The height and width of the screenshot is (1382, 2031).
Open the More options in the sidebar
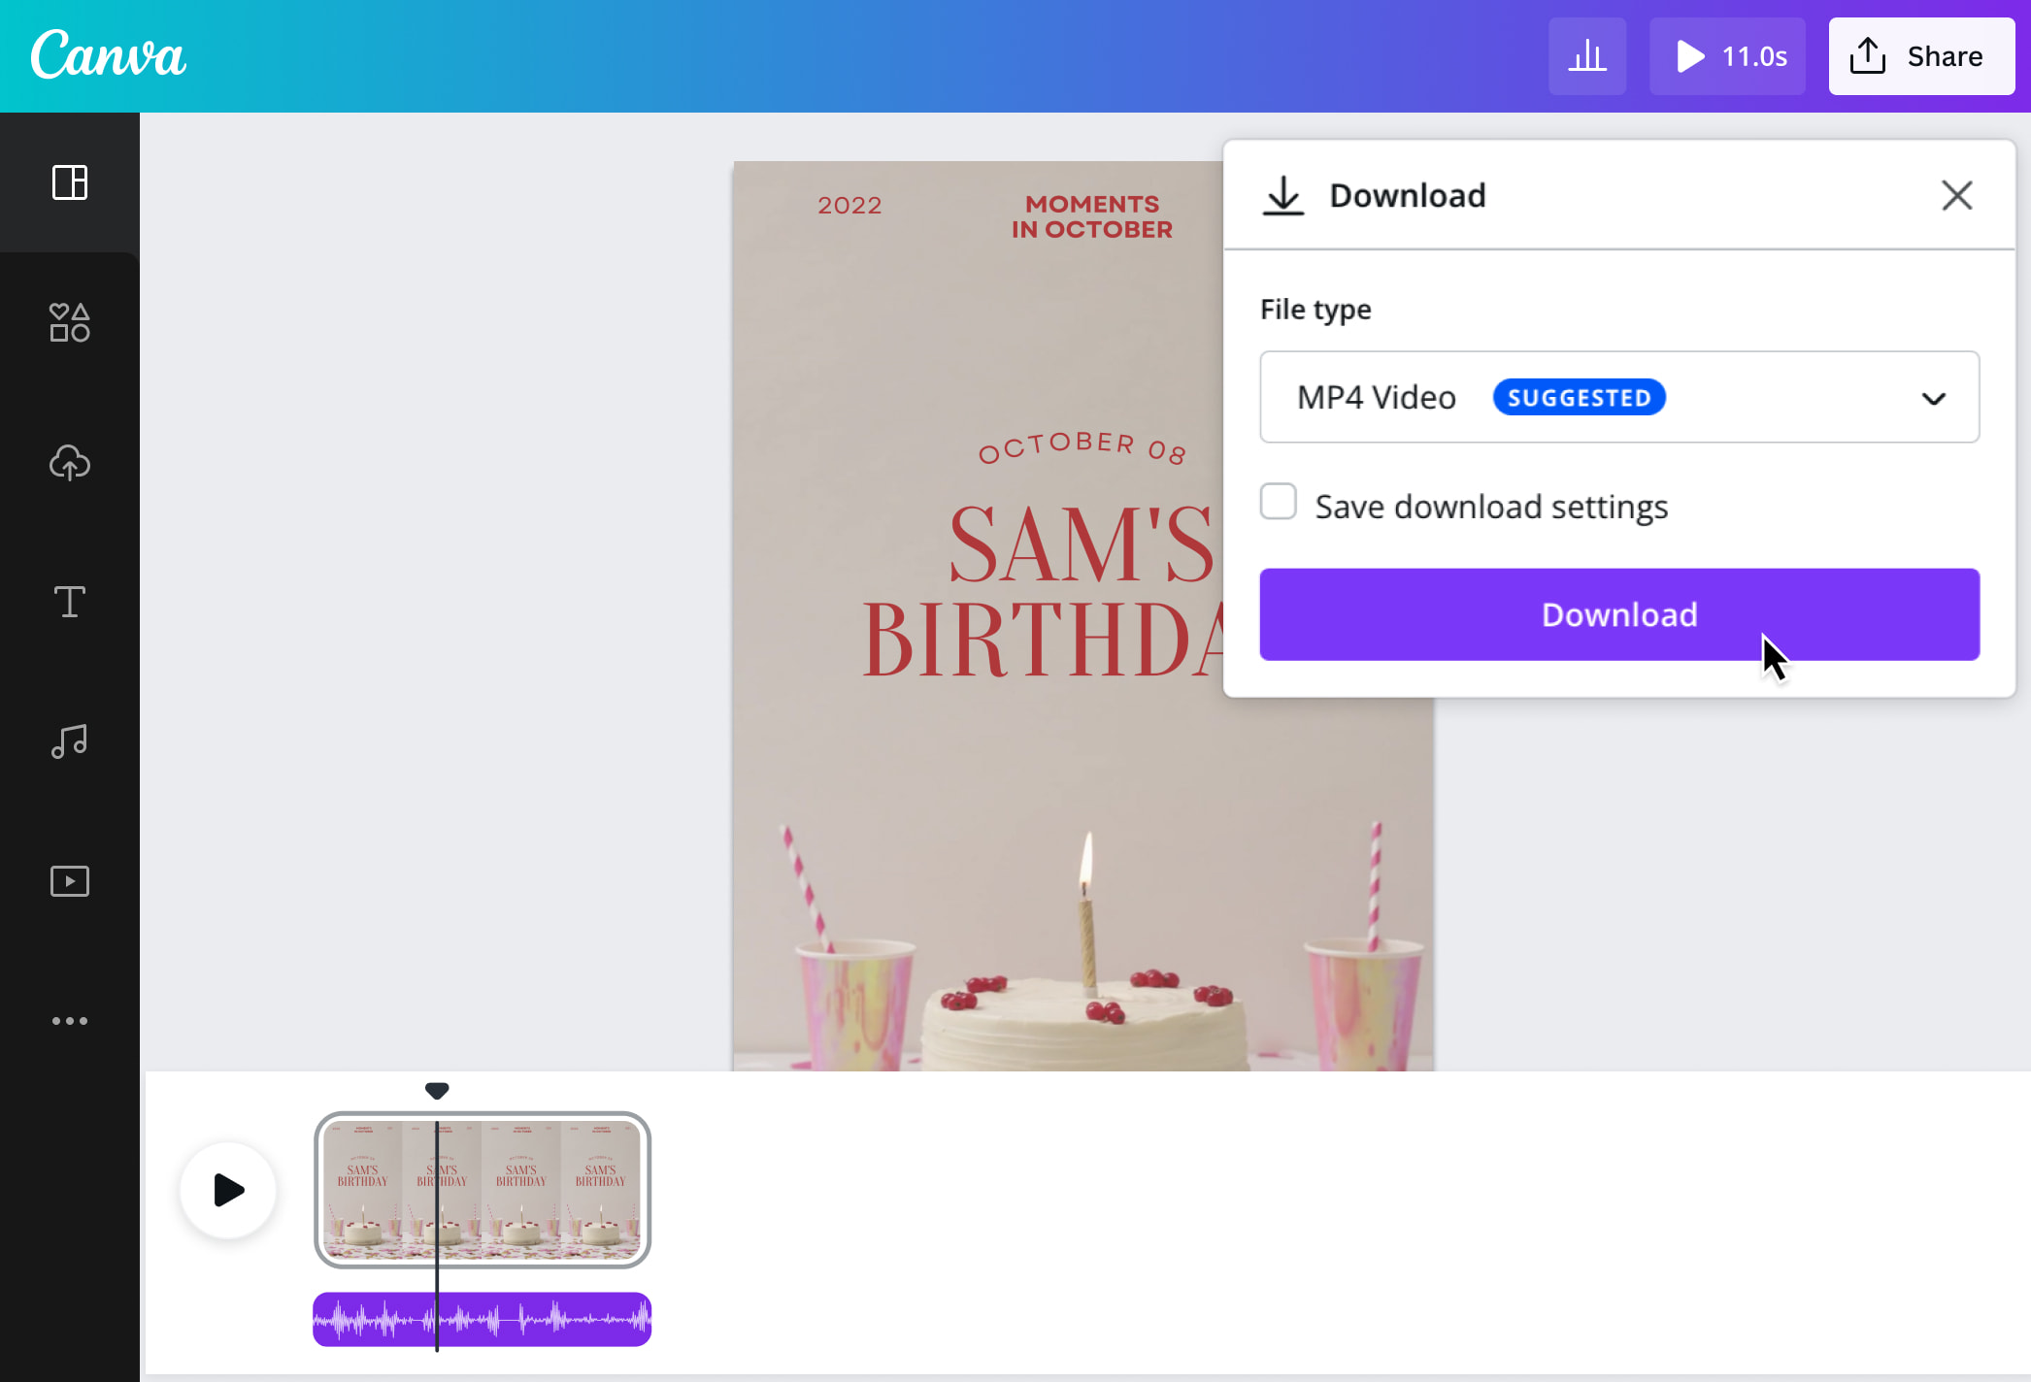click(69, 1020)
